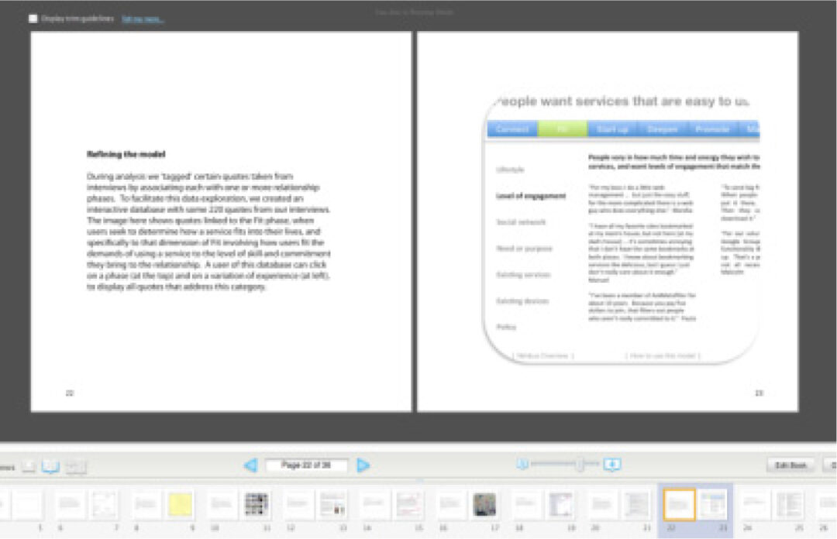Screen dimensions: 837x539
Task: Click the Refining the model heading
Action: pos(126,154)
